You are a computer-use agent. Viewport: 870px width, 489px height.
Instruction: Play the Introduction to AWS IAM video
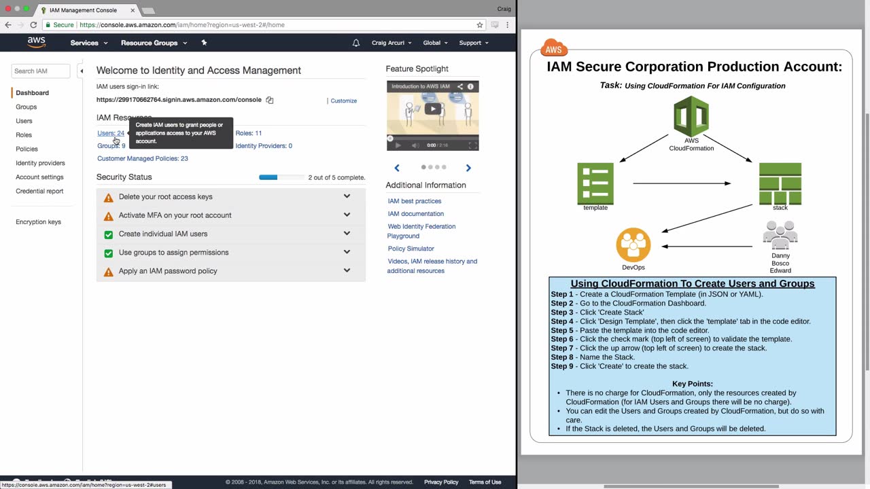click(x=432, y=109)
